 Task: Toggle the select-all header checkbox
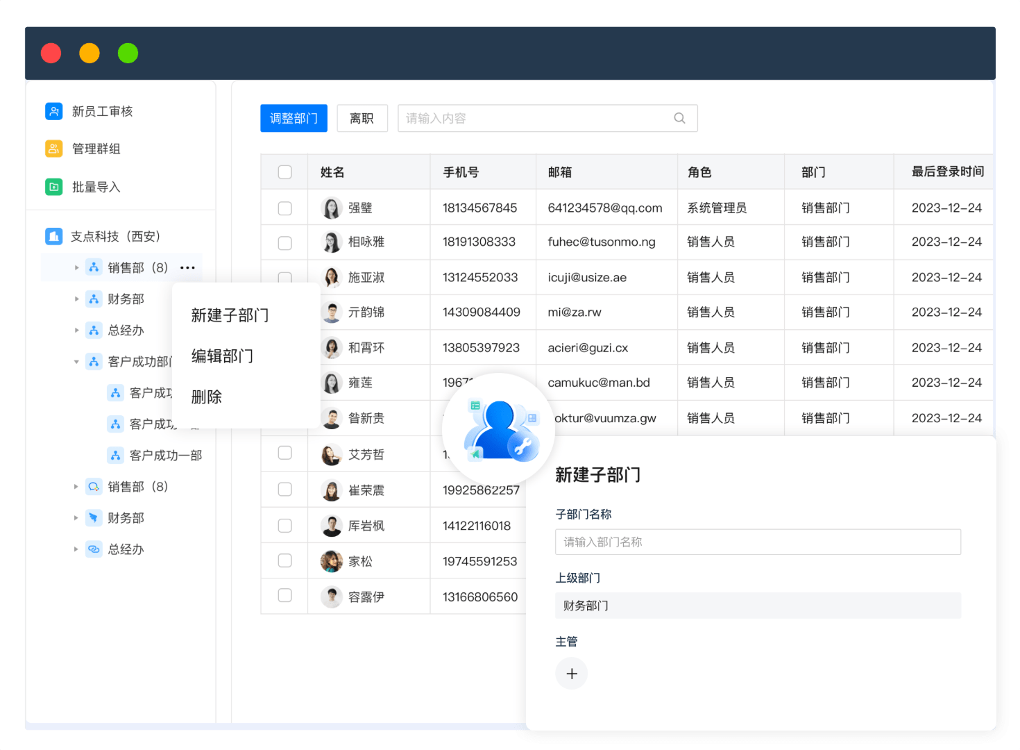coord(284,172)
